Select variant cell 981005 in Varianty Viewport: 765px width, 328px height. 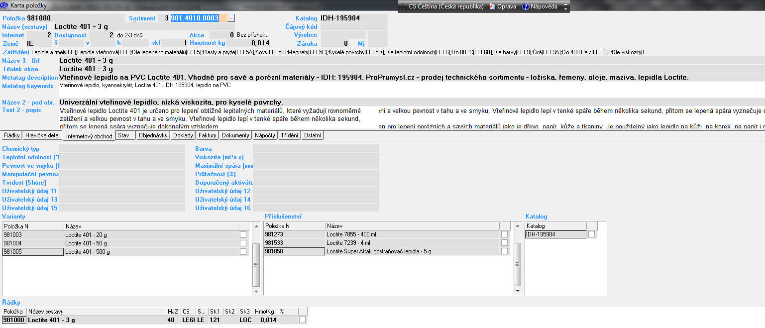pos(33,251)
